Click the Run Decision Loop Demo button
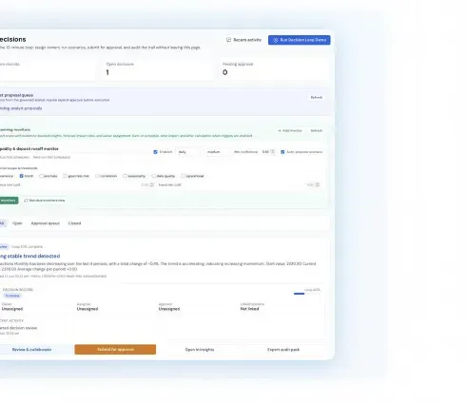The image size is (466, 404). pyautogui.click(x=299, y=40)
